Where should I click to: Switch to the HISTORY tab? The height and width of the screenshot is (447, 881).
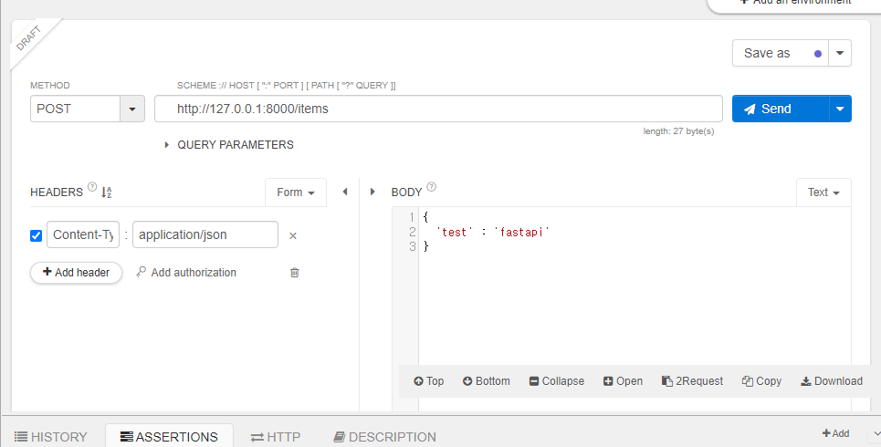51,436
